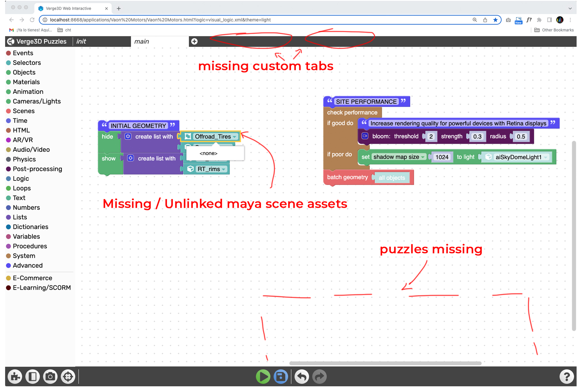
Task: Click the site info icon in address bar
Action: tap(45, 20)
